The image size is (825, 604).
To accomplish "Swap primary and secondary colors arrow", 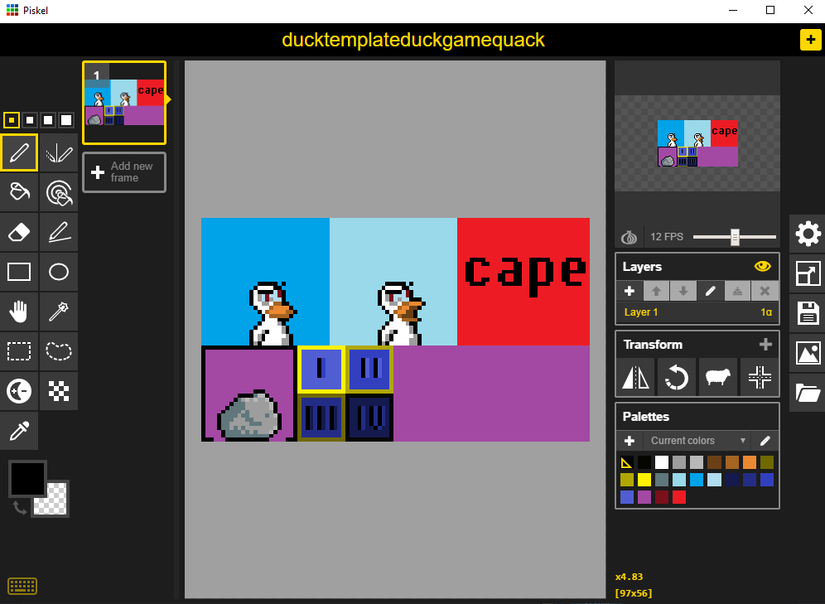I will point(20,508).
